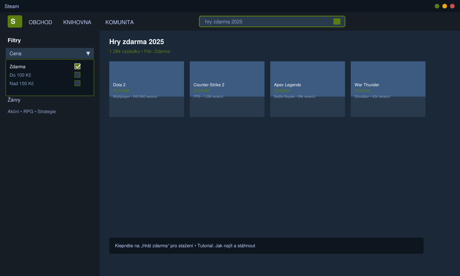Click the green window control dot
Viewport: 460px width, 276px height.
pyautogui.click(x=437, y=6)
